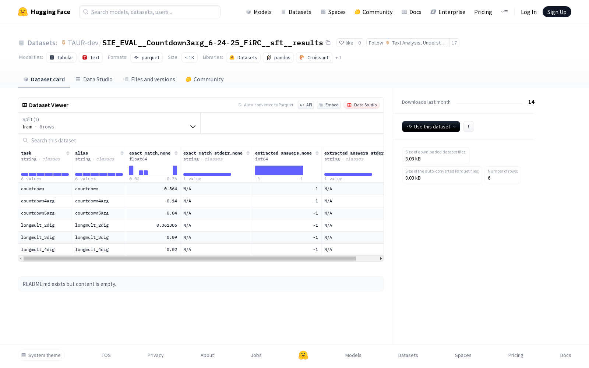Click the 0.361386 exact match value
This screenshot has height=368, width=589.
pyautogui.click(x=167, y=225)
